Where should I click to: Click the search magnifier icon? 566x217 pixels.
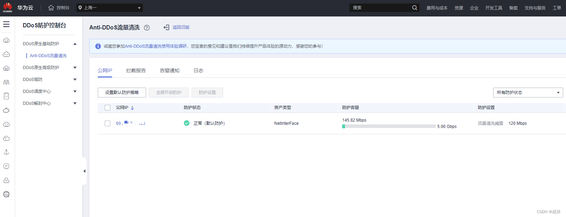tap(415, 8)
